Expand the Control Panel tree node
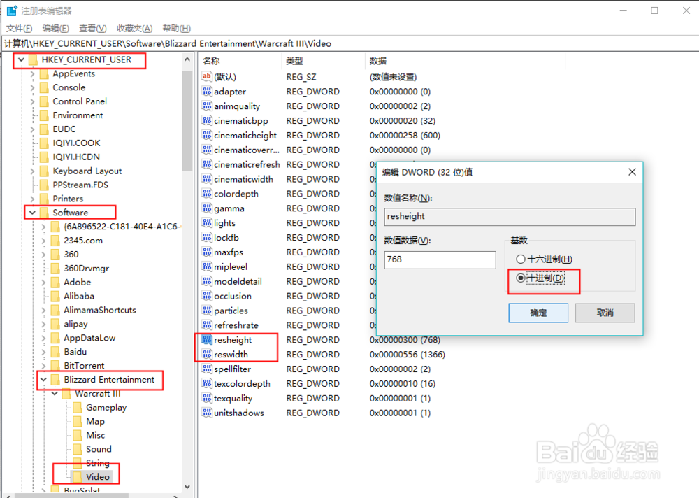The image size is (699, 498). pos(32,101)
